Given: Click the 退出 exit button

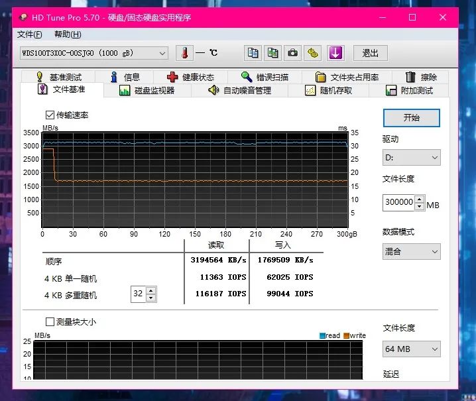Looking at the screenshot, I should (x=370, y=53).
